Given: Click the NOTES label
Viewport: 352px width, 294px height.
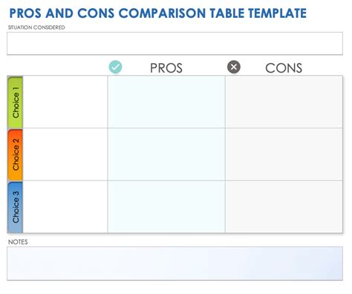Looking at the screenshot, I should (x=18, y=242).
